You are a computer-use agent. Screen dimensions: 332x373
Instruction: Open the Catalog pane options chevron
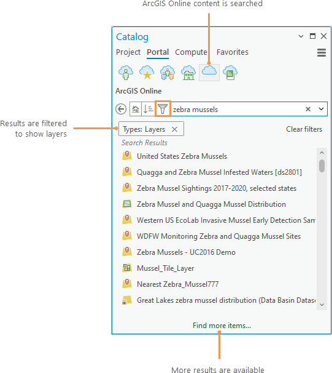point(301,36)
